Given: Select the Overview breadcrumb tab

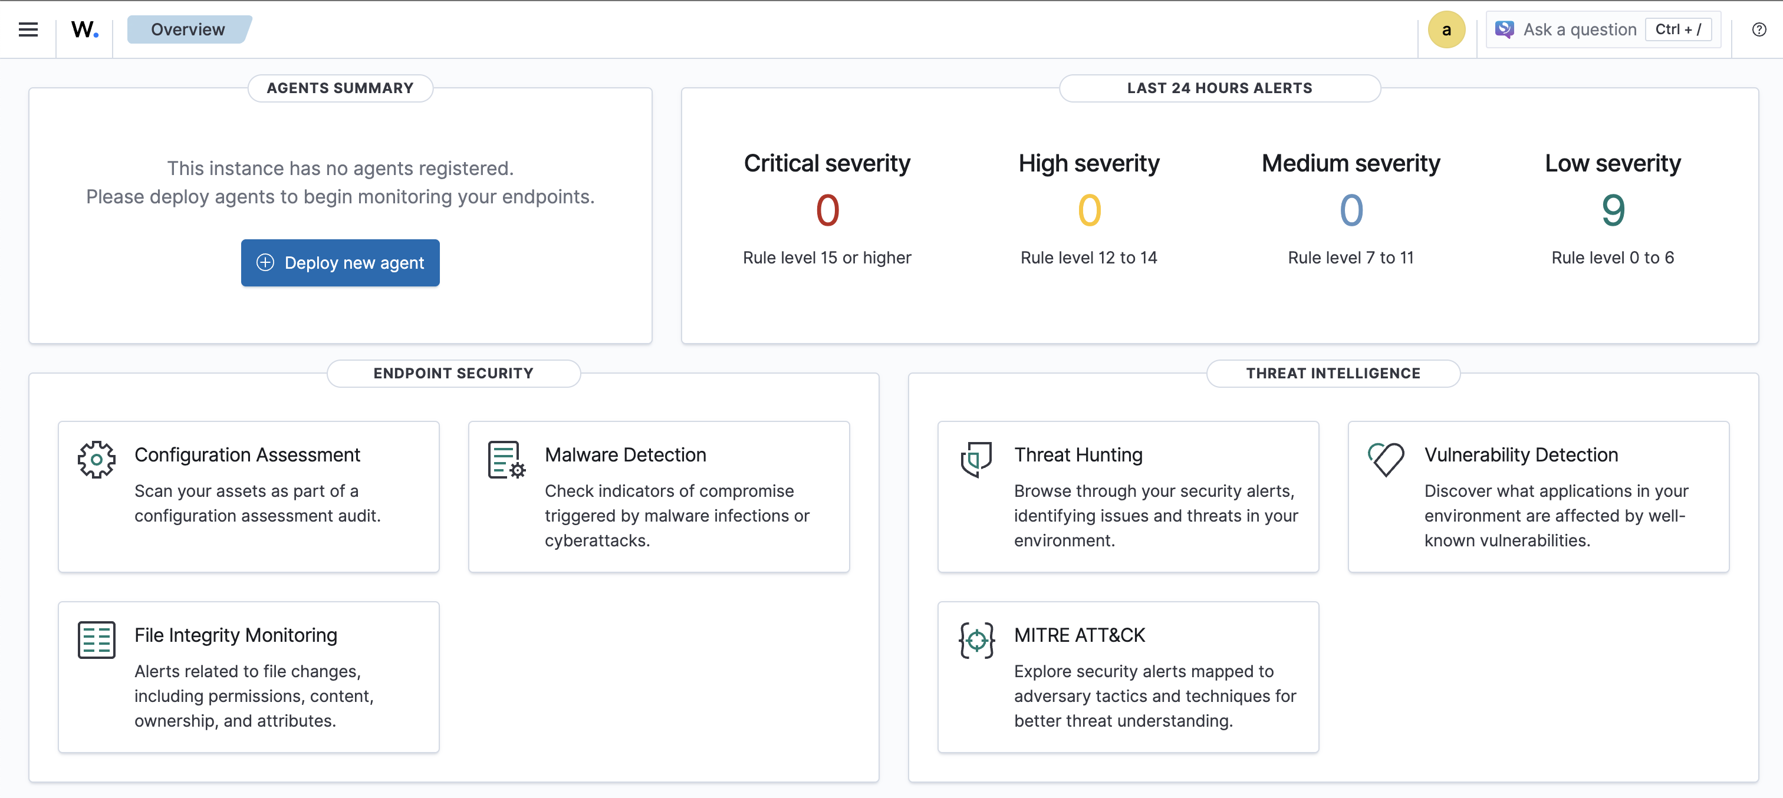Looking at the screenshot, I should click(x=187, y=29).
